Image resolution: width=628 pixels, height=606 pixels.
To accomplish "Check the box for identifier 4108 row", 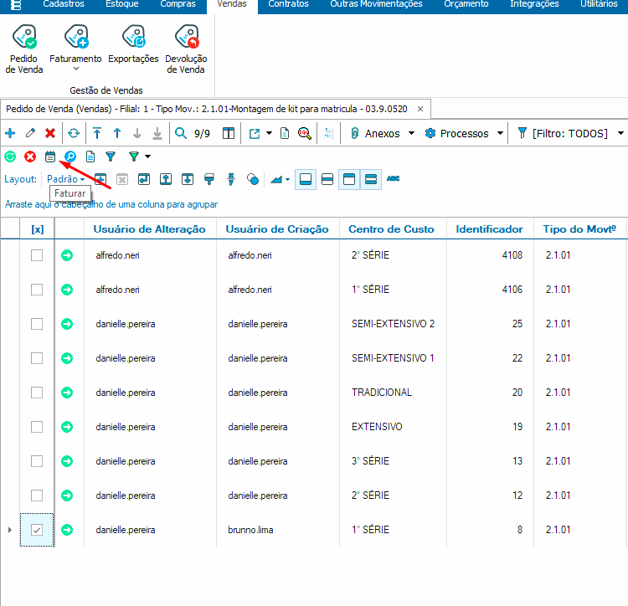I will click(x=37, y=255).
